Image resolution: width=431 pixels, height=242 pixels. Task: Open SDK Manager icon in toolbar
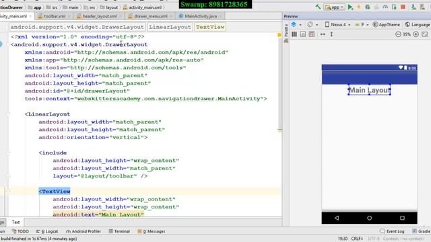coord(423,7)
